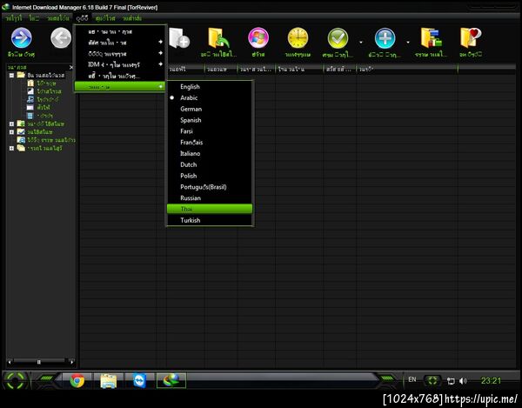Select the stacked folders queues tree item
The image size is (522, 408).
click(x=21, y=148)
